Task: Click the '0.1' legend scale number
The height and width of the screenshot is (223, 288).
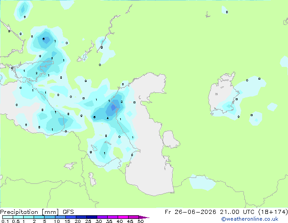Action: coord(5,221)
